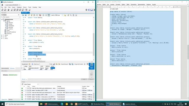Collapse the Tables folder node
The height and width of the screenshot is (106, 189).
pos(4,21)
